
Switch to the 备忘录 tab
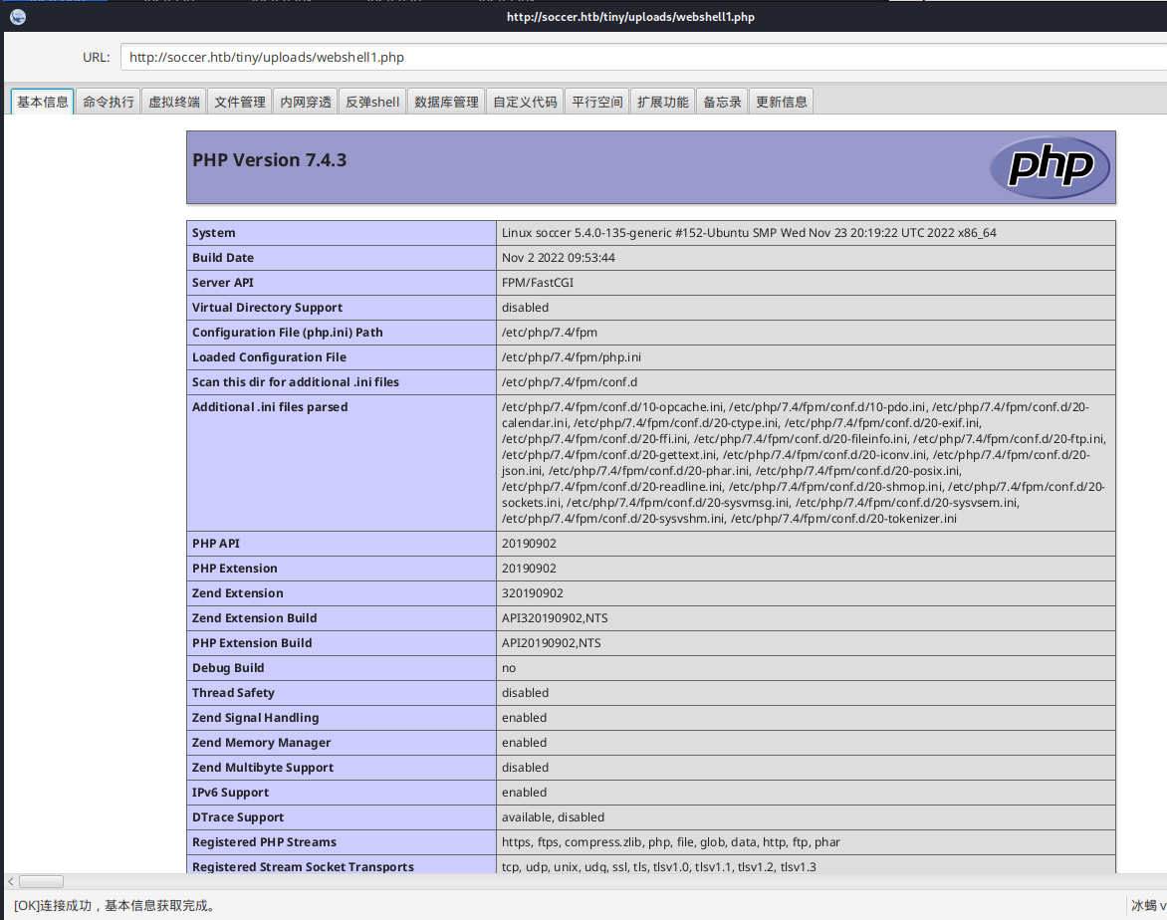722,102
